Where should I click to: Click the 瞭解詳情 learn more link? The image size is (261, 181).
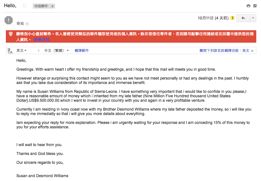coord(41,40)
